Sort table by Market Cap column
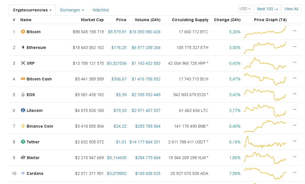The width and height of the screenshot is (305, 184). pyautogui.click(x=92, y=20)
